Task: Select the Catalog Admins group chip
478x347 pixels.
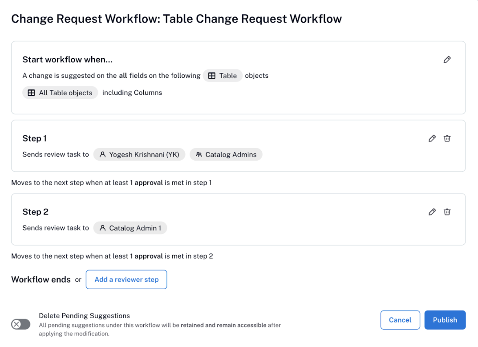Action: 226,154
